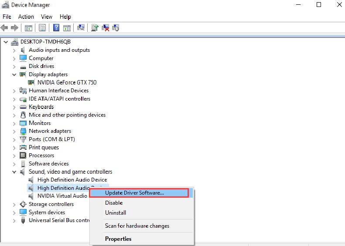This screenshot has width=345, height=246.
Task: Click the Back arrow toolbar icon
Action: click(4, 28)
